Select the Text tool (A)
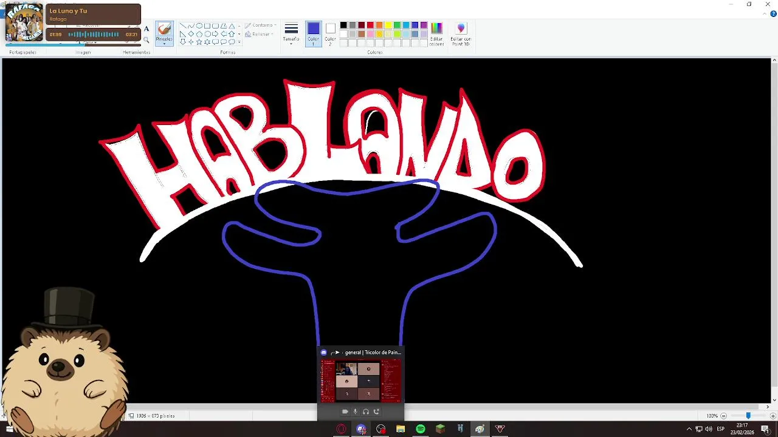Screen dimensions: 778x437 click(x=146, y=29)
